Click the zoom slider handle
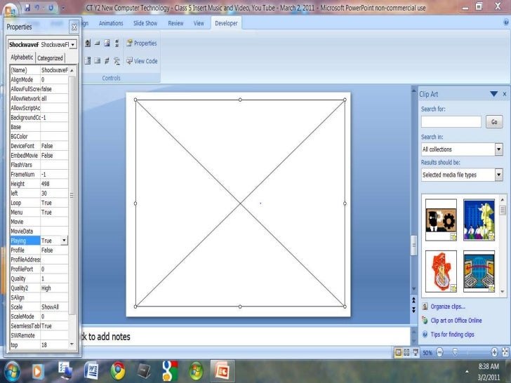 pos(455,352)
